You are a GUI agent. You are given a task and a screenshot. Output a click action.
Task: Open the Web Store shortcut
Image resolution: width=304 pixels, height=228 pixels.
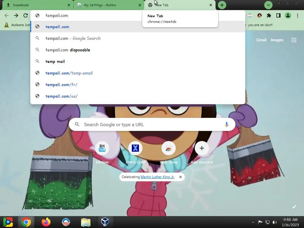169,153
